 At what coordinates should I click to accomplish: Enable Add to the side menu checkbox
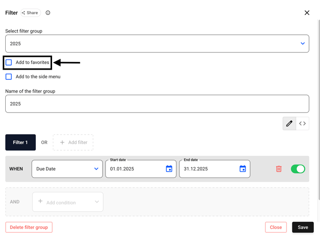pos(9,76)
